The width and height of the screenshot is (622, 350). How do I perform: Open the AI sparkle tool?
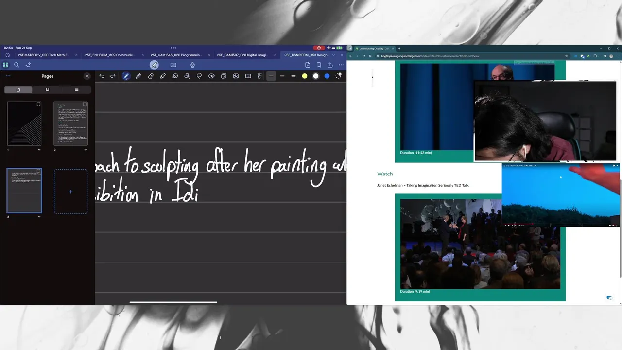tap(28, 65)
